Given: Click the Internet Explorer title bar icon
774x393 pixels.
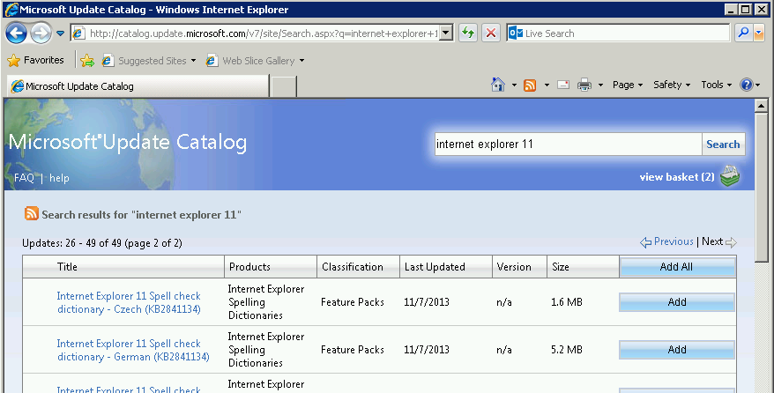Looking at the screenshot, I should coord(11,10).
